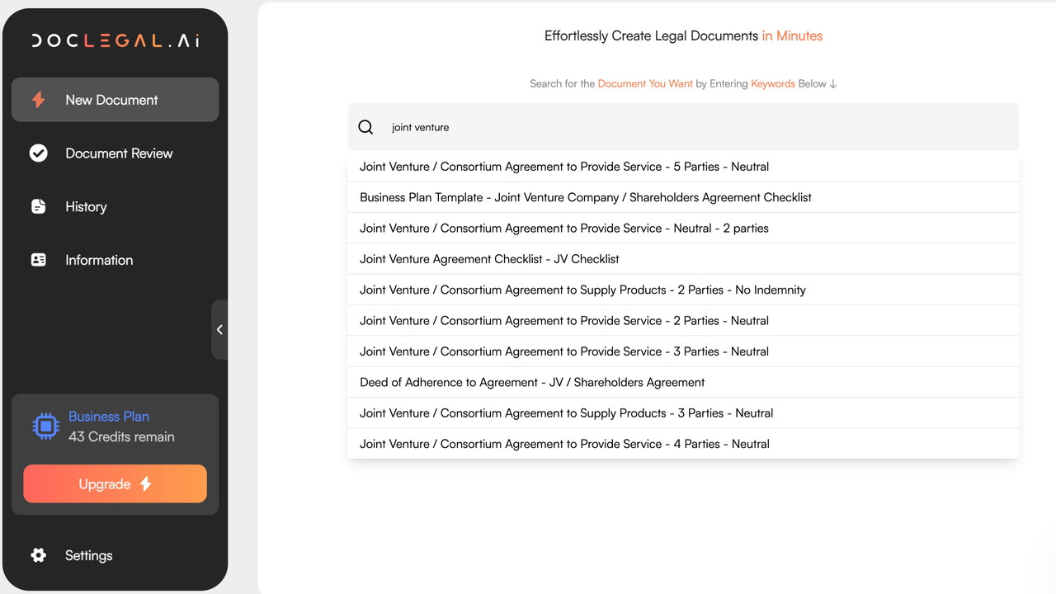
Task: Select Supply Products - 3 Parties - Neutral
Action: coord(566,413)
